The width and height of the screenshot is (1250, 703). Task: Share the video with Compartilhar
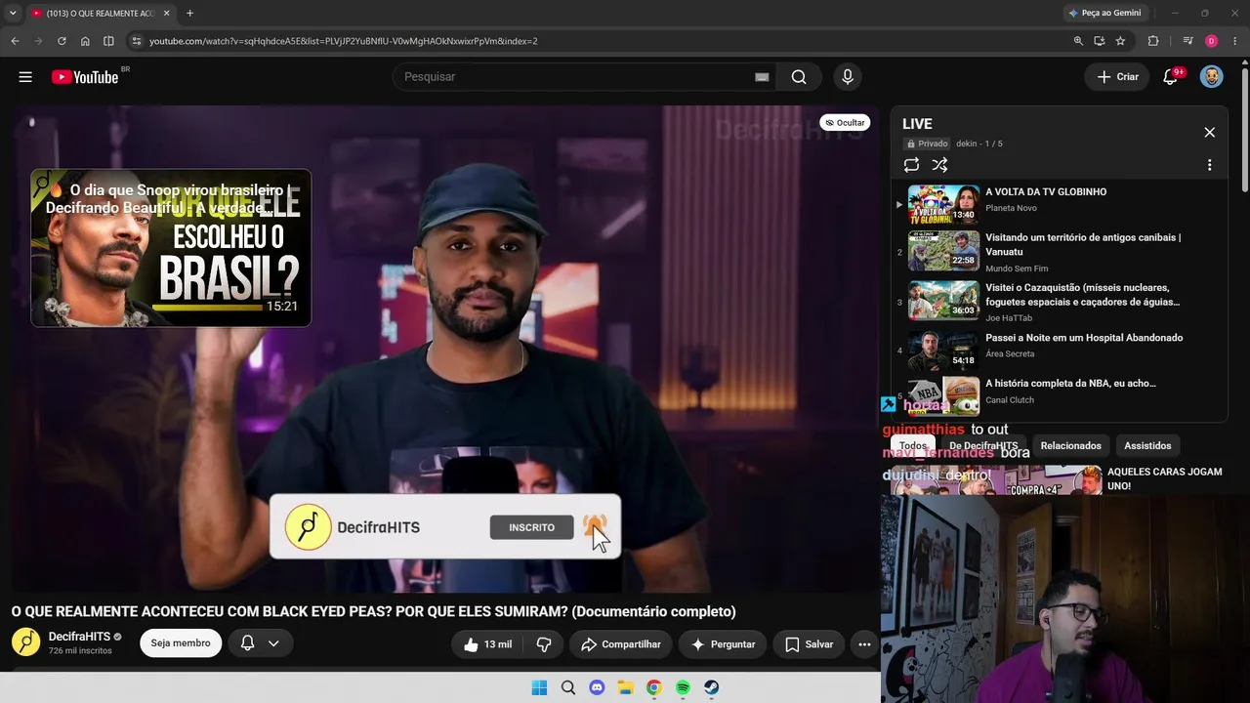(x=621, y=644)
